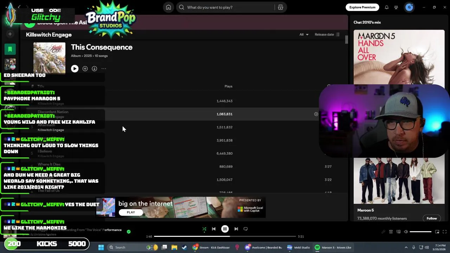This screenshot has width=450, height=253.
Task: Skip to previous track
Action: point(214,229)
